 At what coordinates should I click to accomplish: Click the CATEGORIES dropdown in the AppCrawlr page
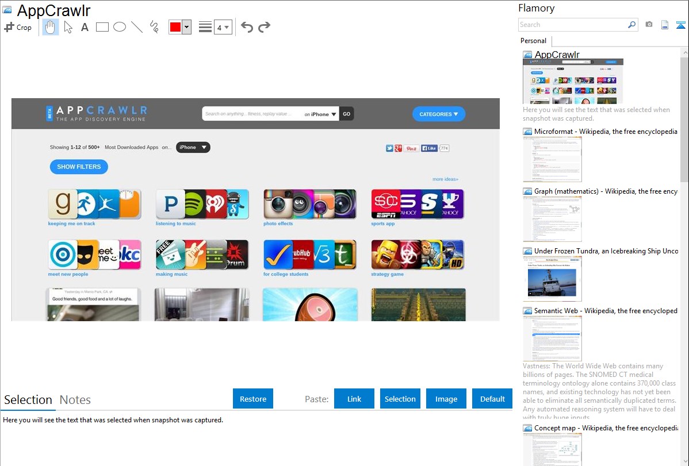click(439, 114)
